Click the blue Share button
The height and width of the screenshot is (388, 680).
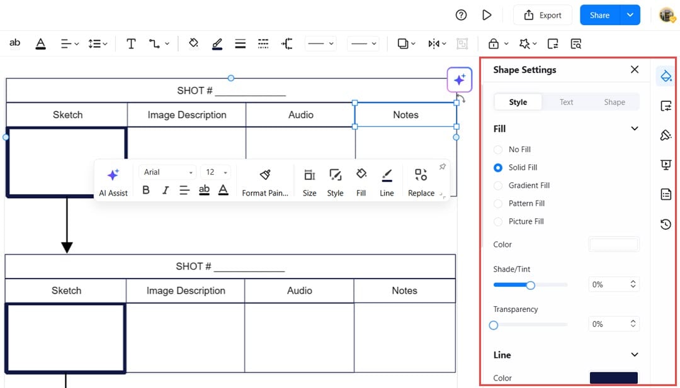[x=600, y=15]
